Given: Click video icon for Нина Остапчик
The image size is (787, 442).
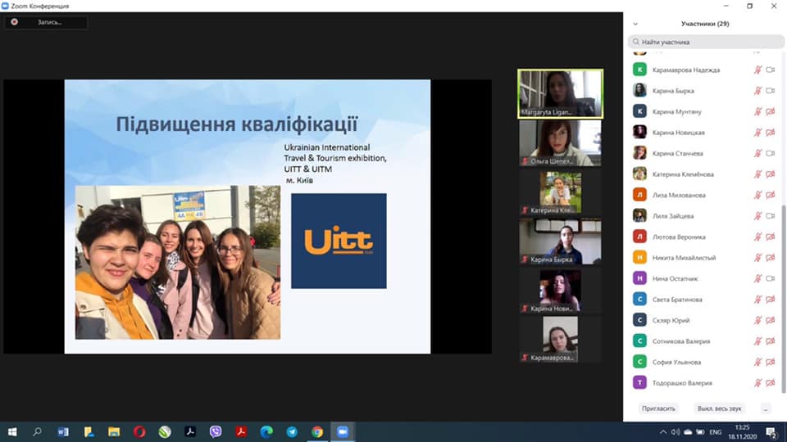Looking at the screenshot, I should (x=771, y=278).
